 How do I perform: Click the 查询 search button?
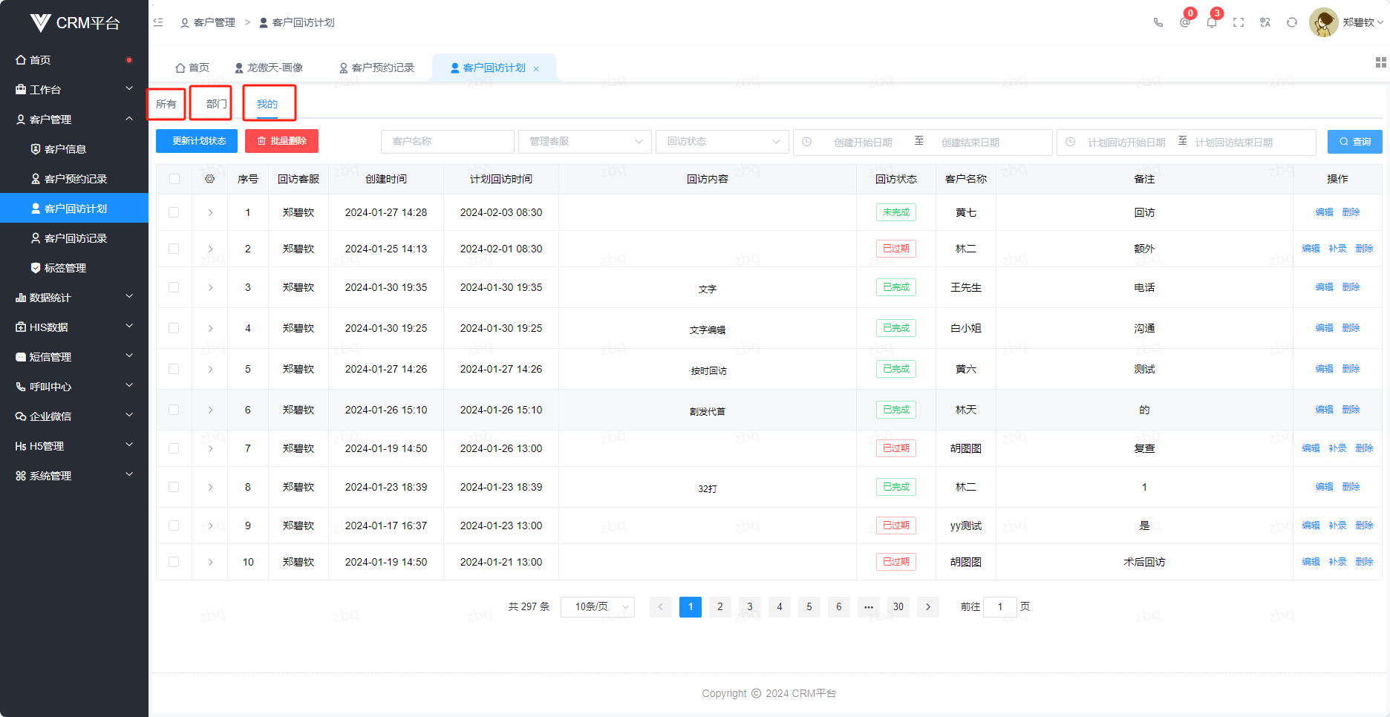click(x=1355, y=142)
